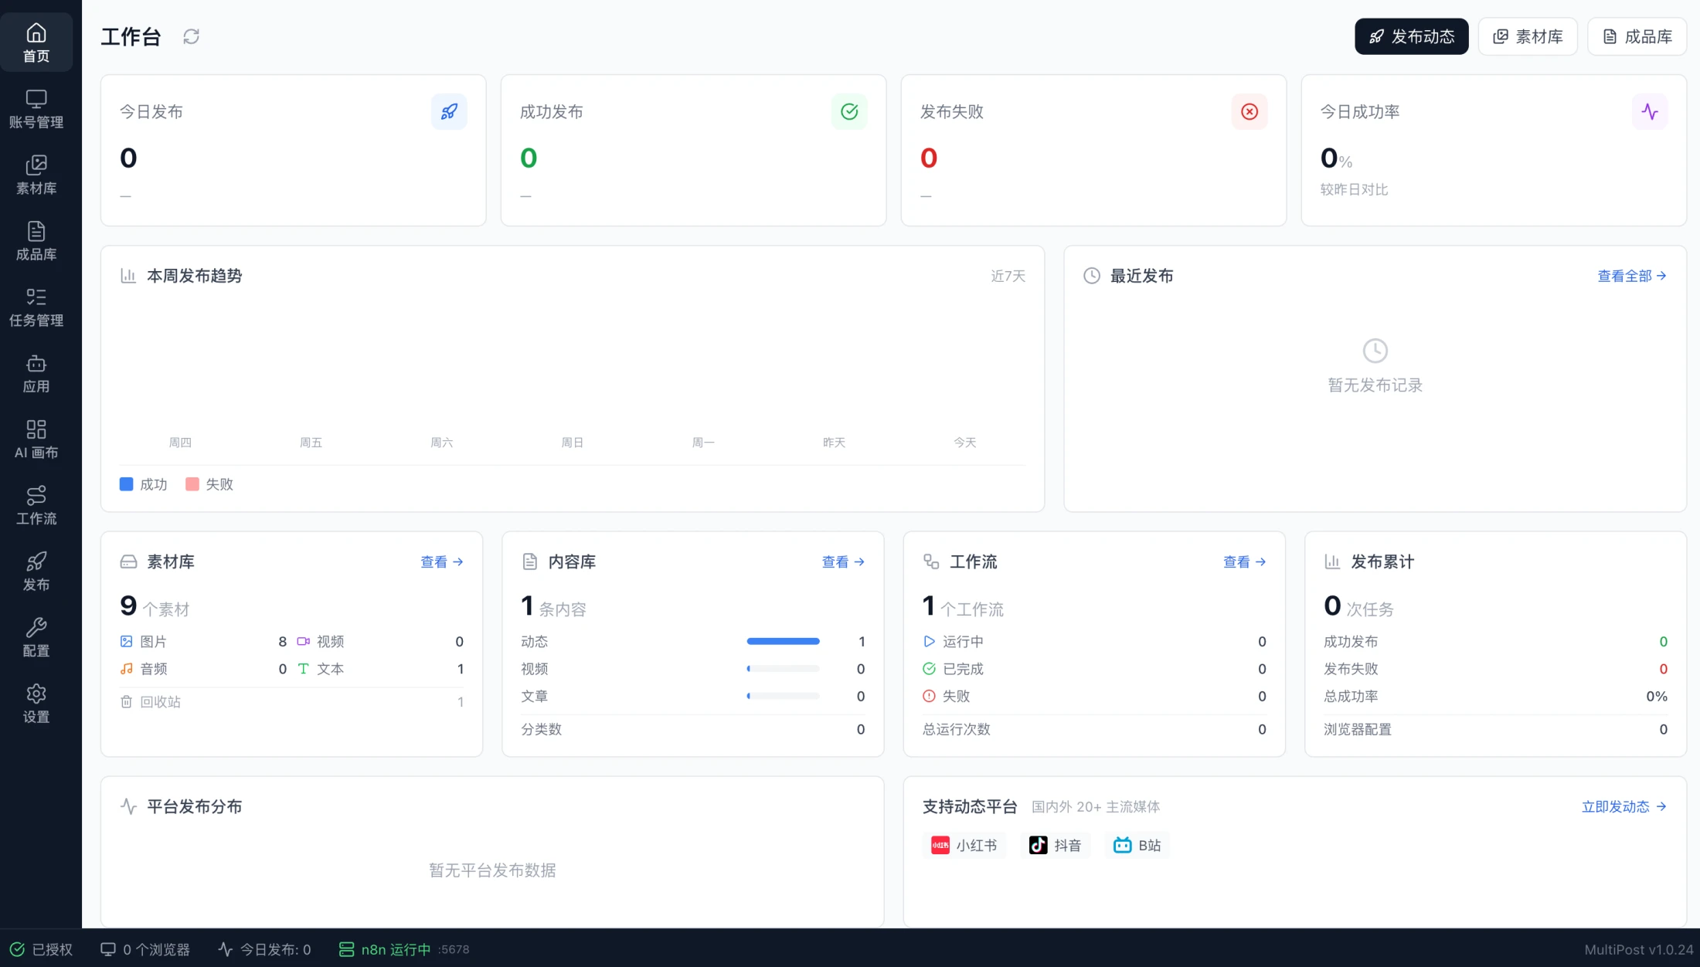The height and width of the screenshot is (967, 1700).
Task: Click 查看 link on 素材库 card
Action: [x=441, y=562]
